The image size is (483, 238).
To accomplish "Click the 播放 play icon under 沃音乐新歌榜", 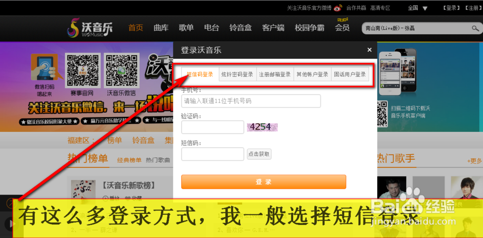I will [105, 198].
